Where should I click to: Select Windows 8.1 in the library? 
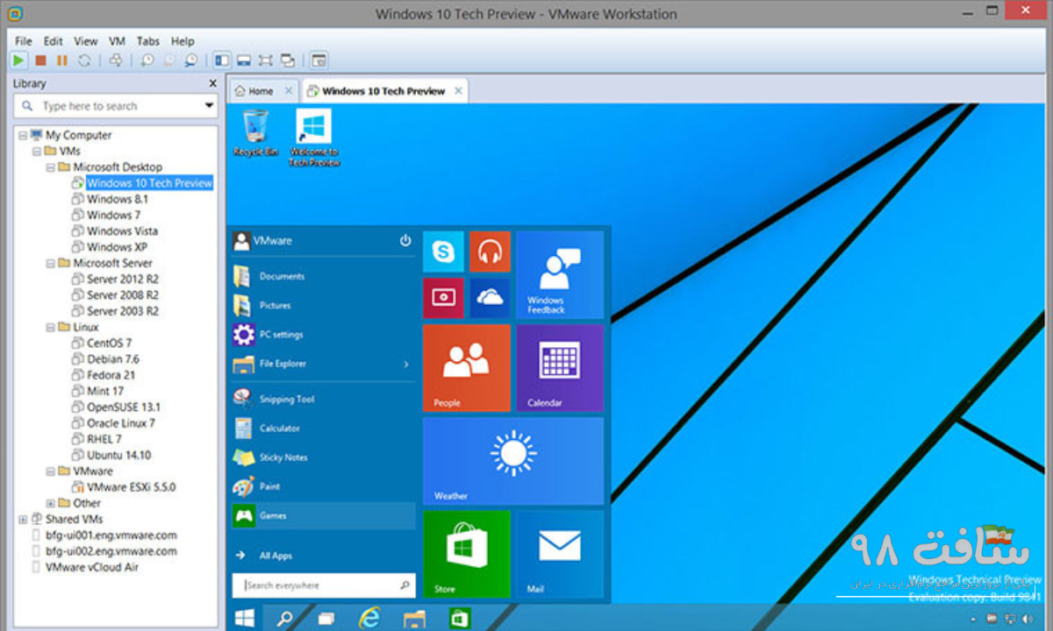pos(117,199)
